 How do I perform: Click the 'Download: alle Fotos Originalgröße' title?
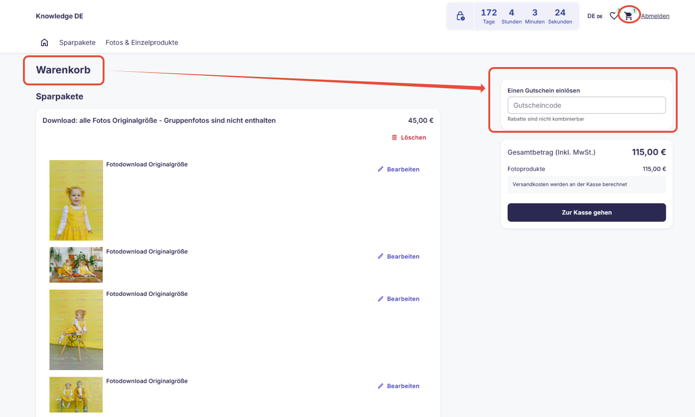pyautogui.click(x=159, y=121)
